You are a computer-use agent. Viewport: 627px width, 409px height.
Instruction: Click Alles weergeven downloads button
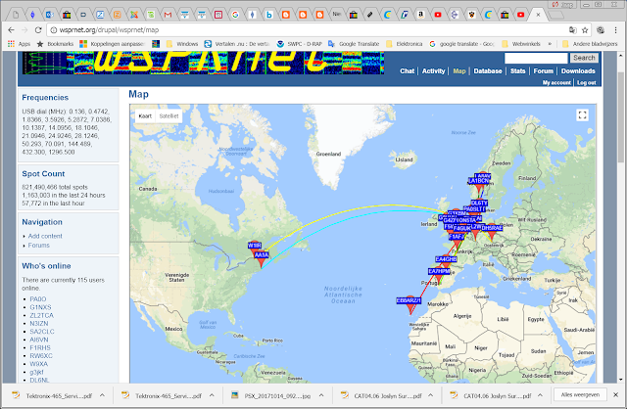(580, 394)
